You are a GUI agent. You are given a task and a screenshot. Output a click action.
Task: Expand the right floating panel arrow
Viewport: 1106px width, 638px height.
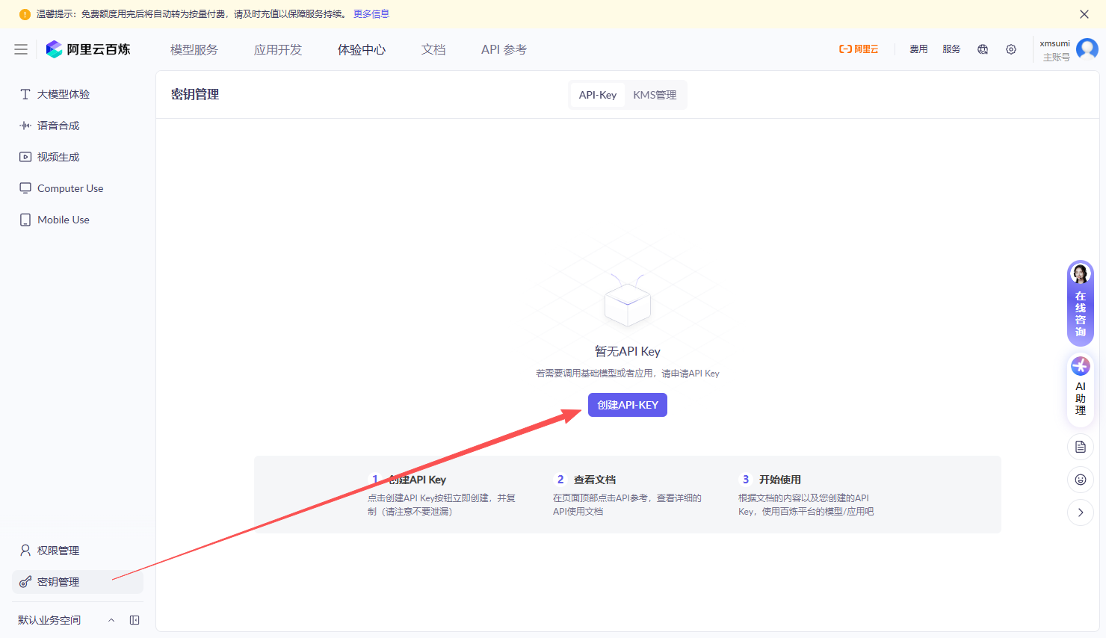pyautogui.click(x=1081, y=512)
